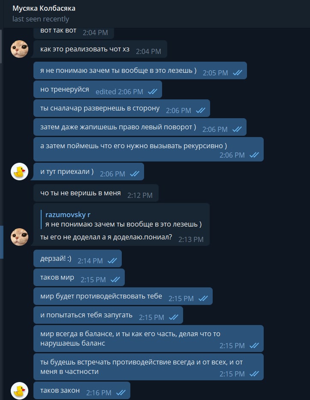Screen dimensions: 310x400
Task: Select message 'а затем поймешь что его нужно'
Action: [x=148, y=149]
